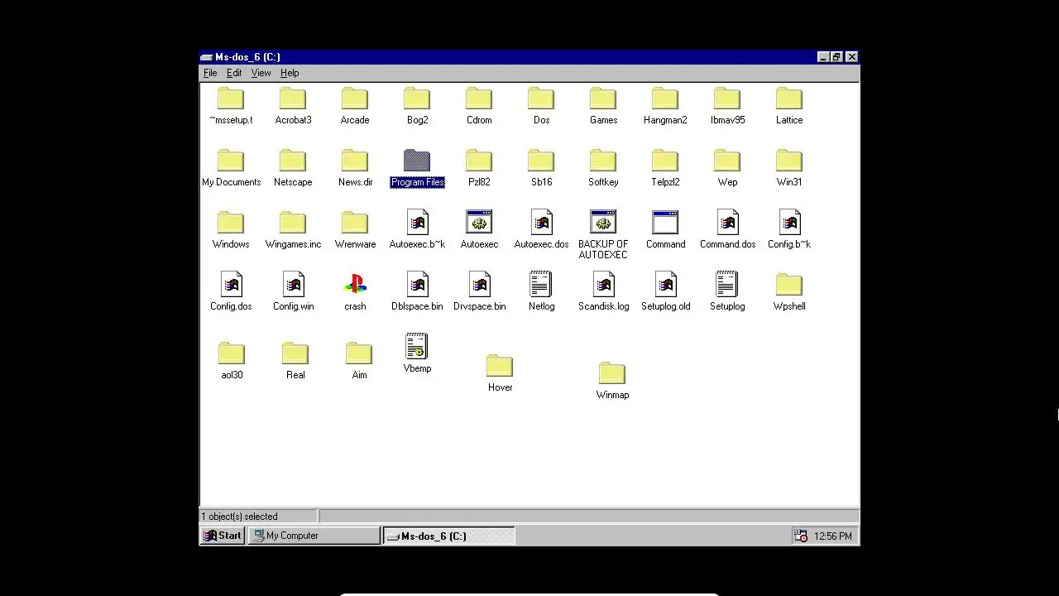Click the '1 object(s) selected' status text
The height and width of the screenshot is (596, 1059).
[x=240, y=517]
